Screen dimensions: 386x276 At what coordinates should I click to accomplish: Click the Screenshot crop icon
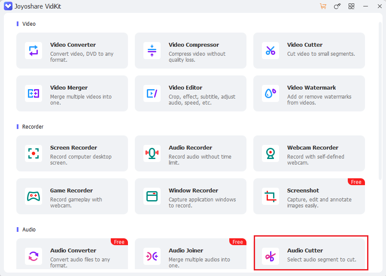pos(271,196)
